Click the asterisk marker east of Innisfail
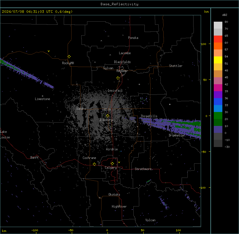The image size is (239, 234). tap(139, 84)
